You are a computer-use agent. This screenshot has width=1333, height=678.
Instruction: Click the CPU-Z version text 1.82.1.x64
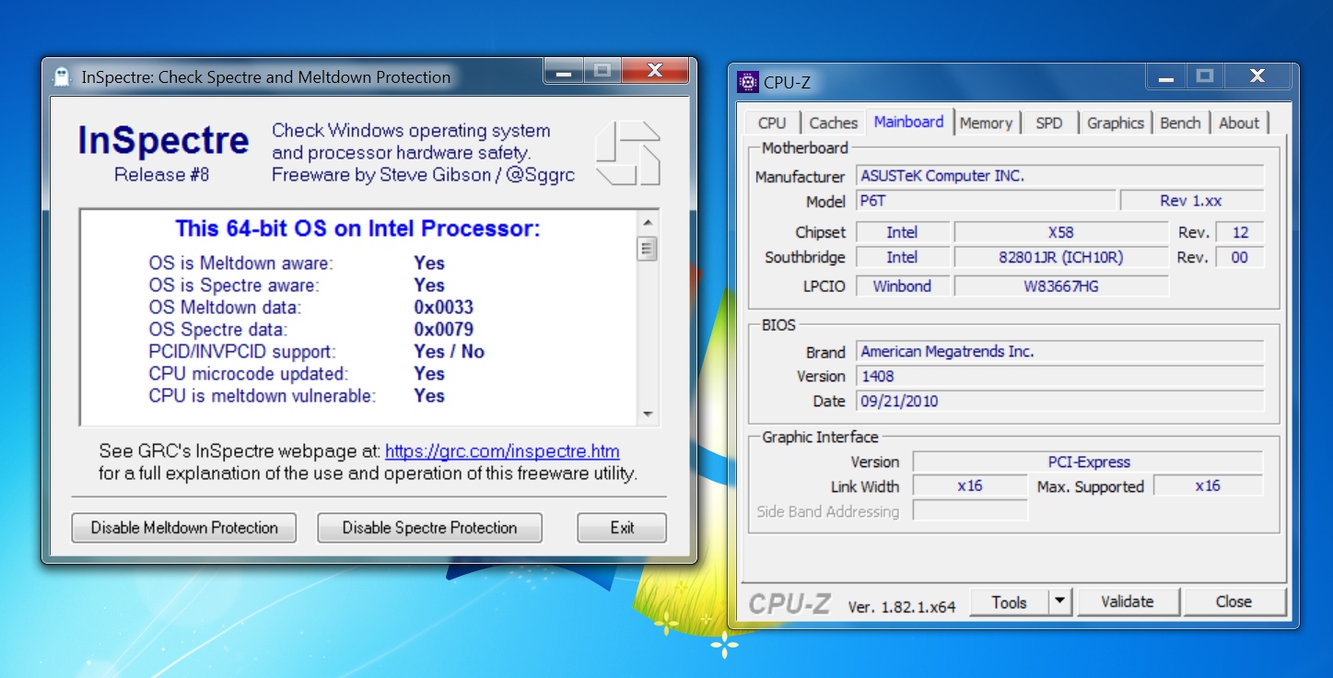(x=902, y=606)
